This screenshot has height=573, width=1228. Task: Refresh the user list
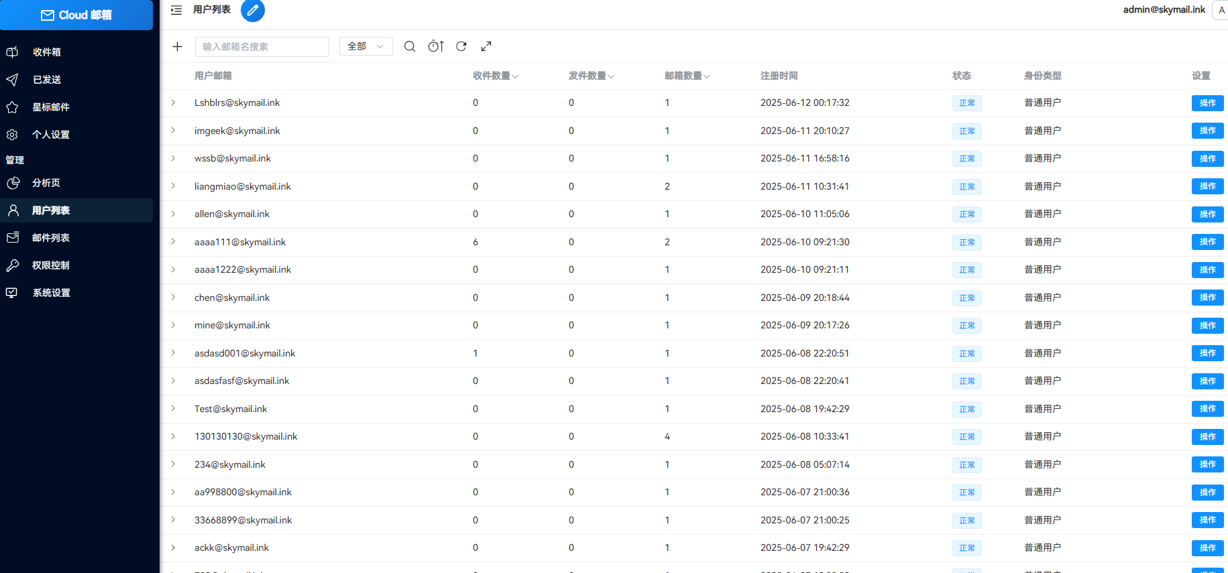tap(461, 46)
